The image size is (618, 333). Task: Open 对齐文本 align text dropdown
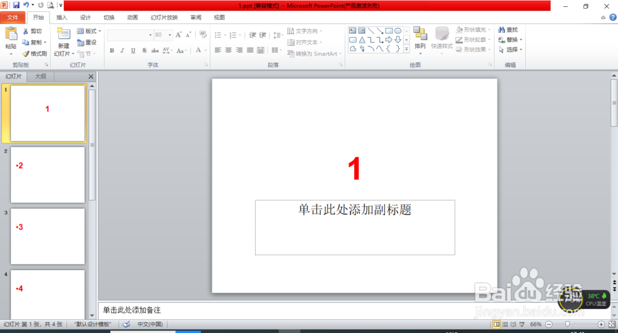305,43
